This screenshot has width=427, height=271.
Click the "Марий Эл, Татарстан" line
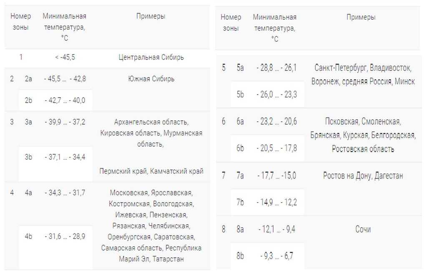[x=151, y=259]
